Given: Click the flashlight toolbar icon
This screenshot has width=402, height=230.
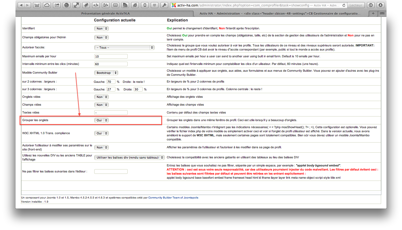Looking at the screenshot, I should 164,5.
